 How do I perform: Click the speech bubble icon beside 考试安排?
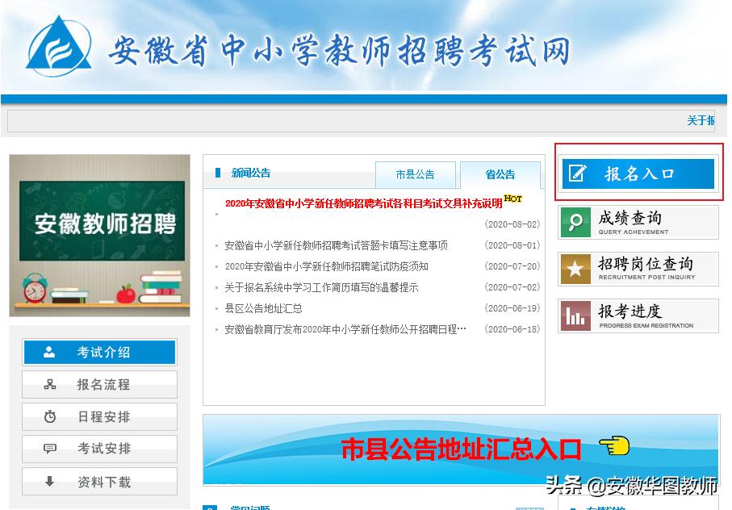point(49,447)
